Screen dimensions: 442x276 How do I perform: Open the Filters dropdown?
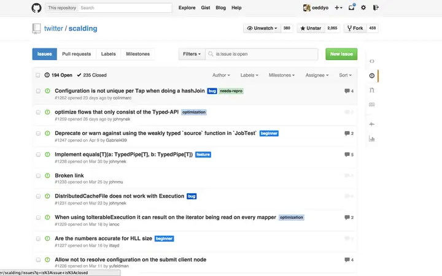click(192, 54)
